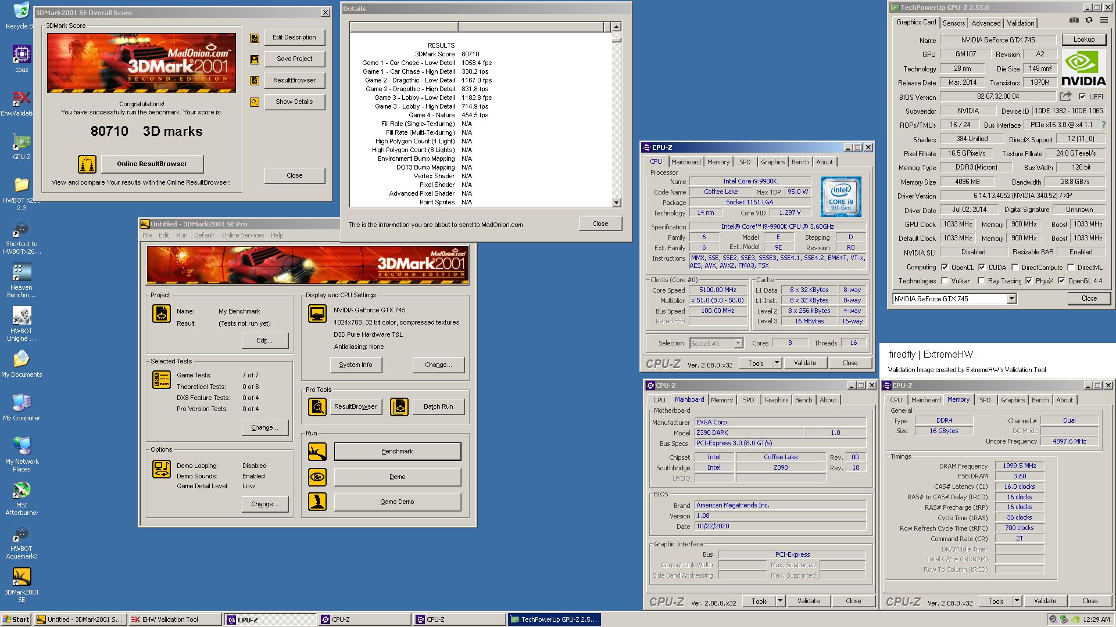Click the scroll down arrow in Details list
Viewport: 1116px width, 627px height.
[616, 203]
